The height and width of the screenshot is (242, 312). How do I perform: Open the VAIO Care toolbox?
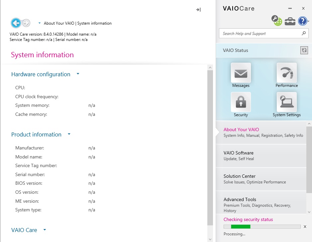[290, 21]
